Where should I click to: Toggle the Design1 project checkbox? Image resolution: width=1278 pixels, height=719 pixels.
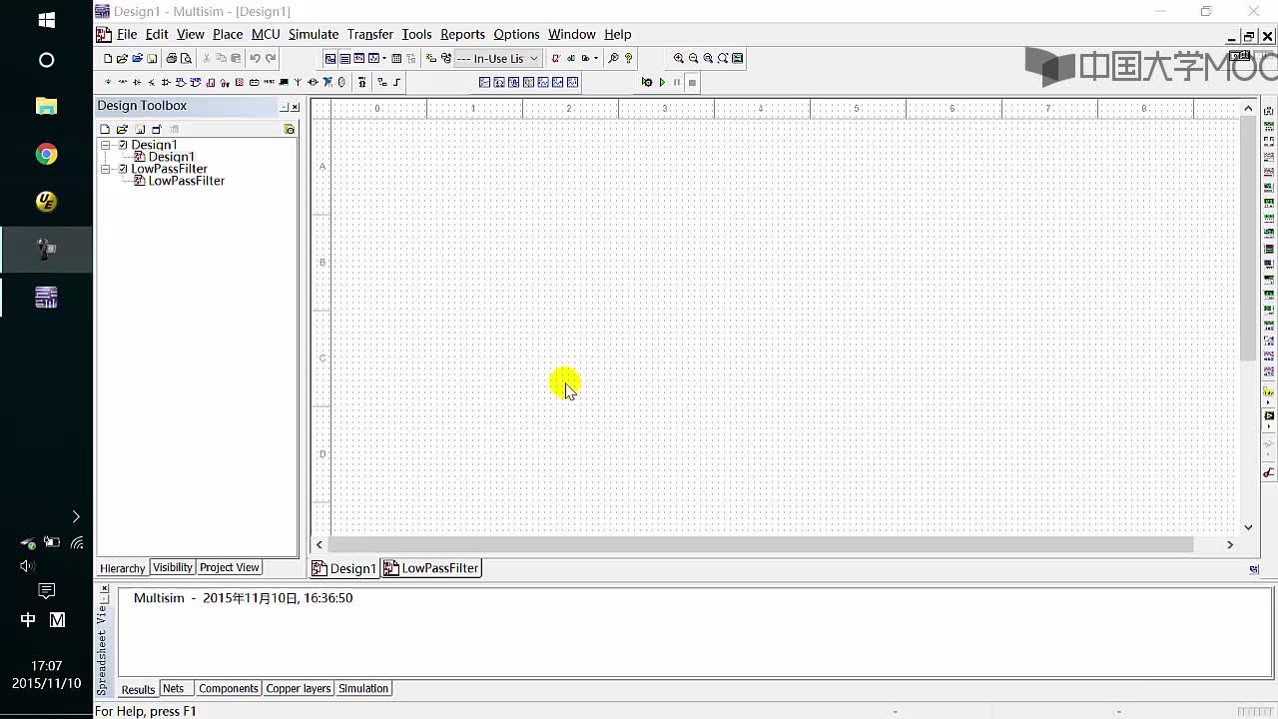[x=124, y=145]
